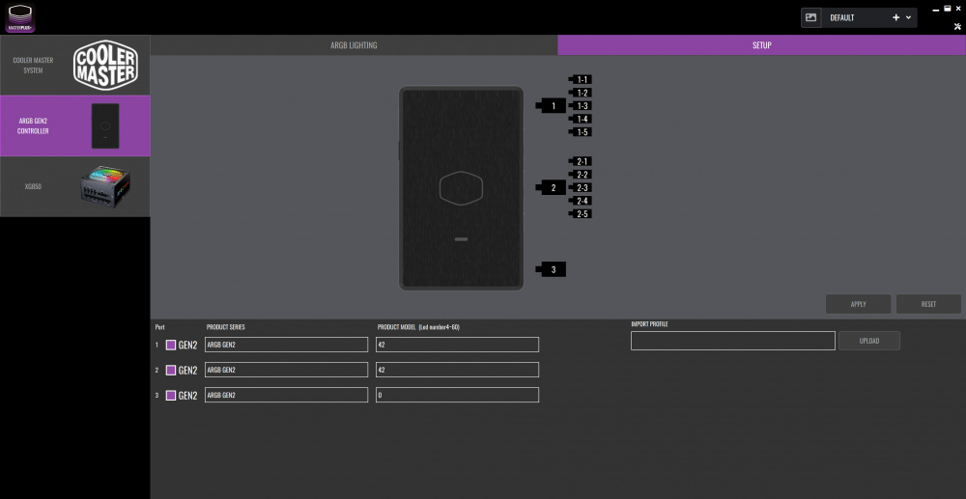Open the product series field for port 3
The width and height of the screenshot is (966, 499).
[x=287, y=395]
